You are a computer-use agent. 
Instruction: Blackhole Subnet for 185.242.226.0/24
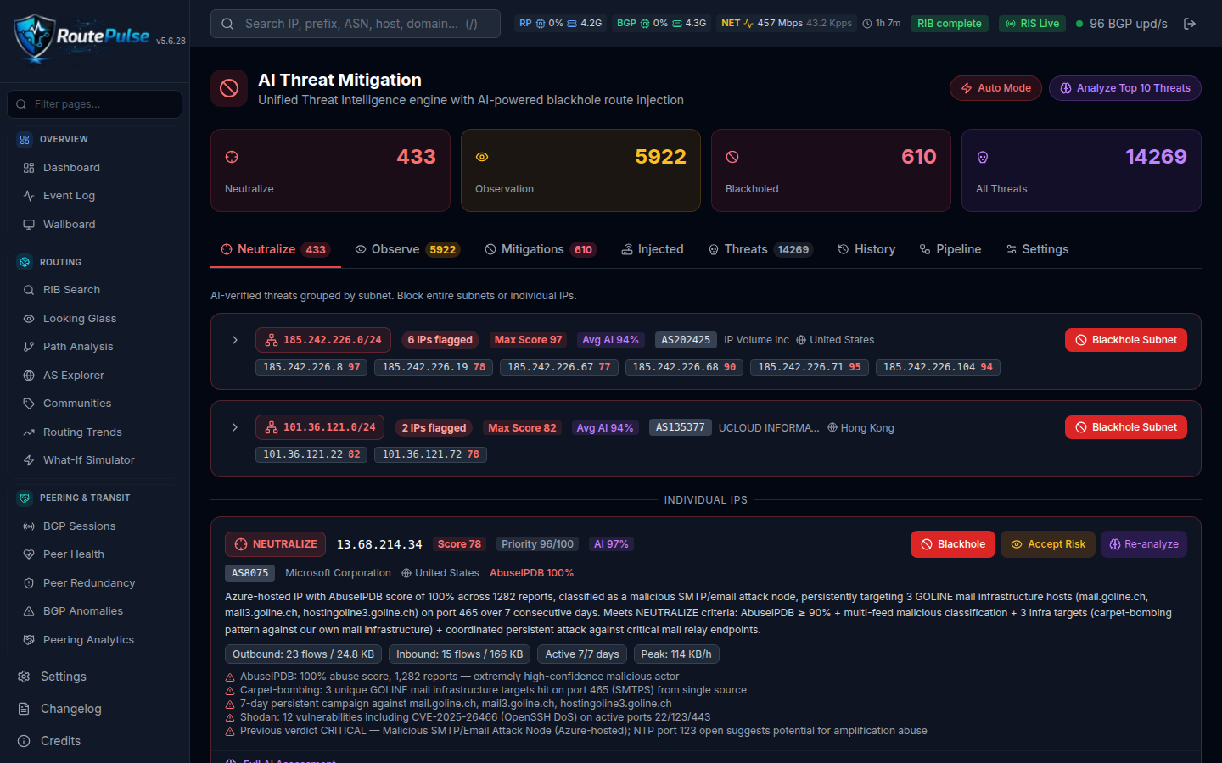(x=1125, y=340)
